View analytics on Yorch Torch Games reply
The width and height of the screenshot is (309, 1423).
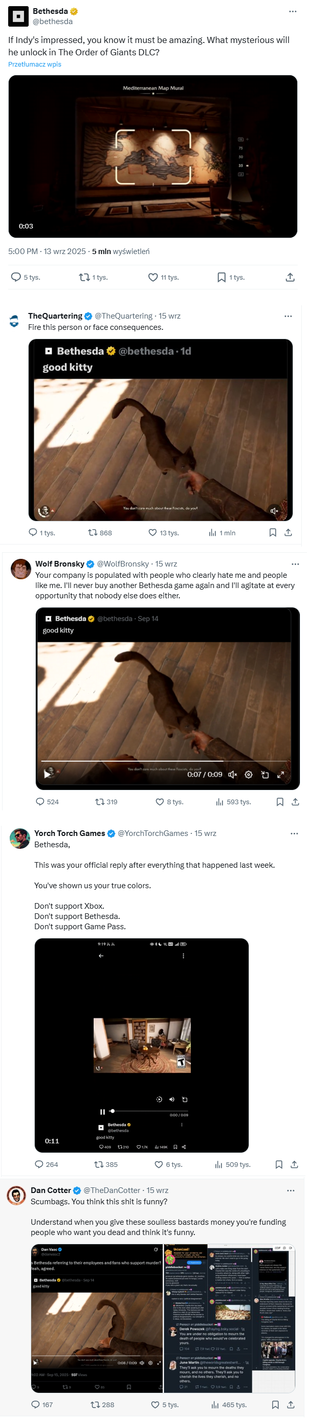pos(219,1164)
